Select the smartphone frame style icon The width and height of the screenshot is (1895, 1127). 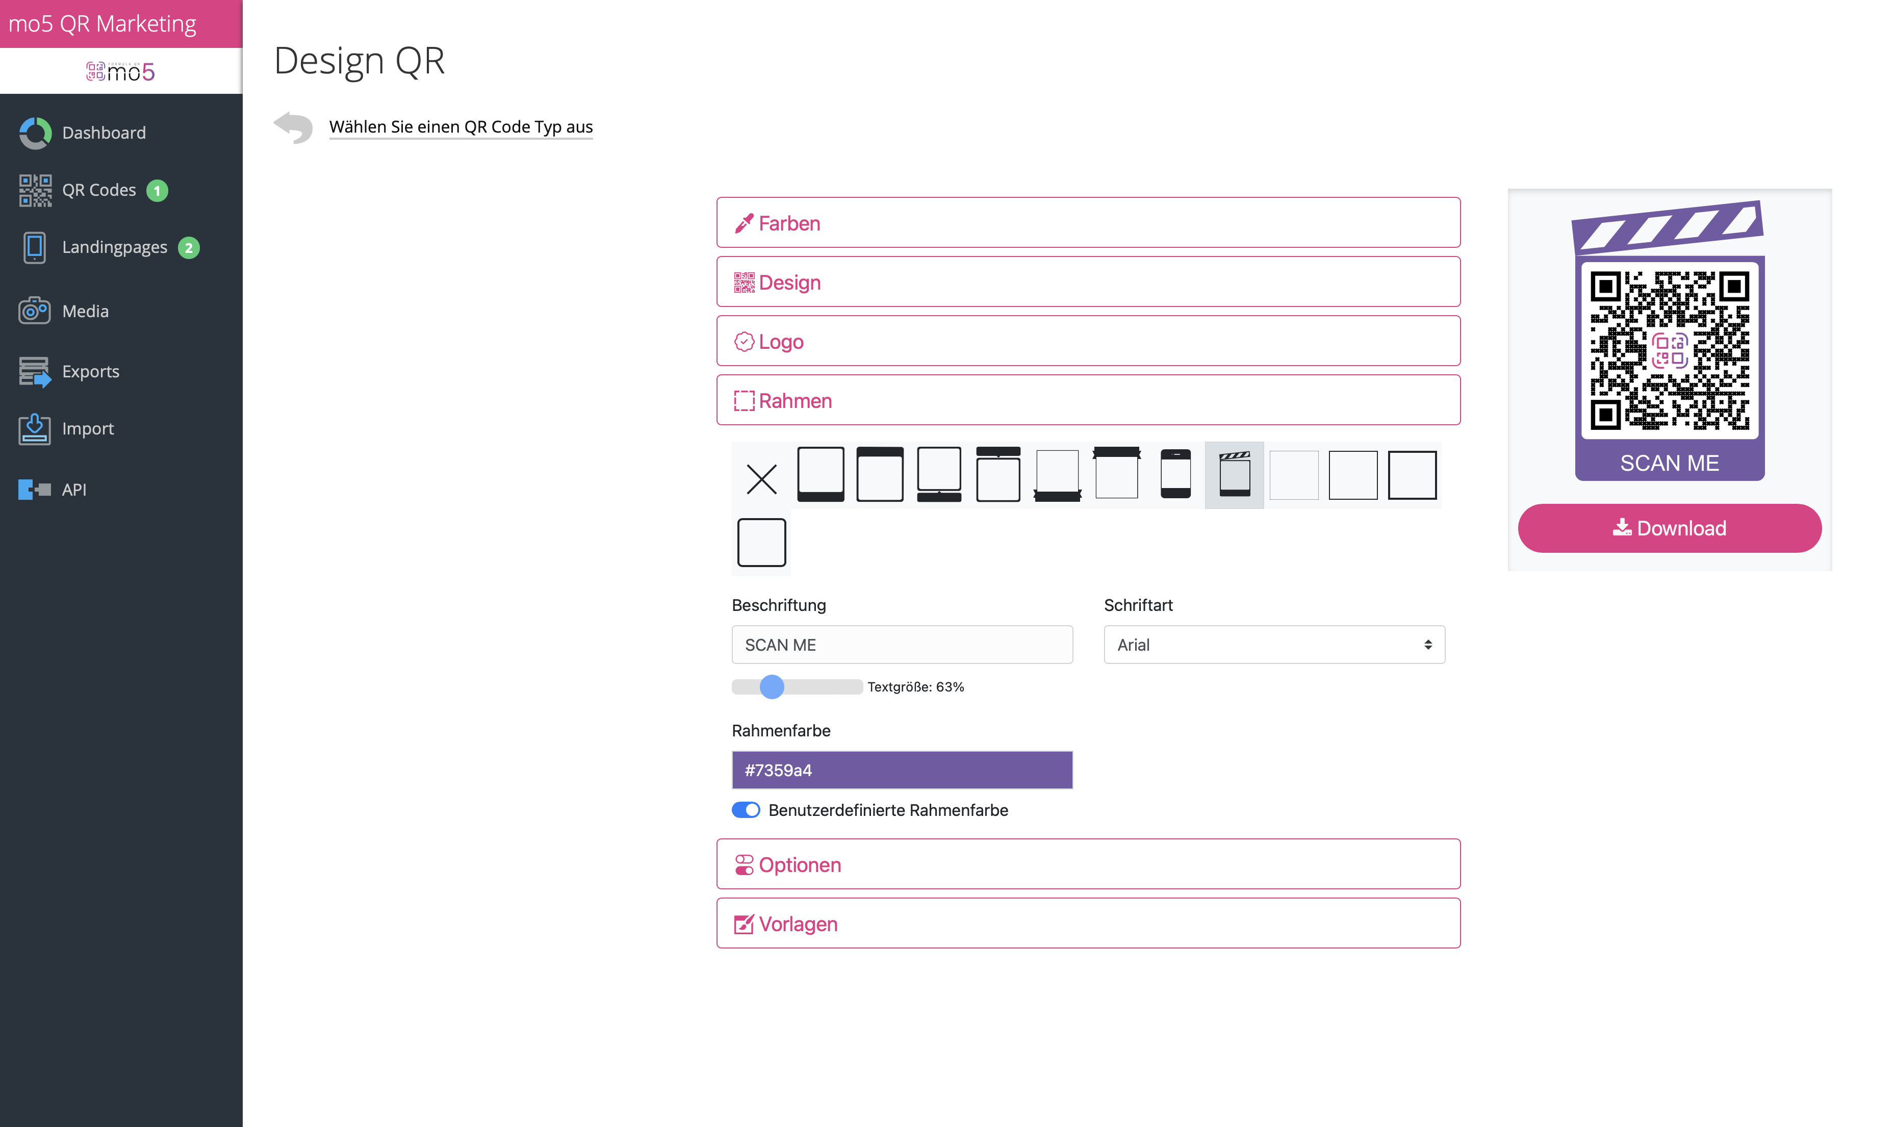pyautogui.click(x=1175, y=475)
